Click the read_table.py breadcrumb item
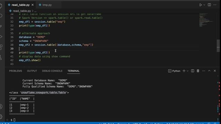Screen dimensions: 221x124 pyautogui.click(x=22, y=11)
